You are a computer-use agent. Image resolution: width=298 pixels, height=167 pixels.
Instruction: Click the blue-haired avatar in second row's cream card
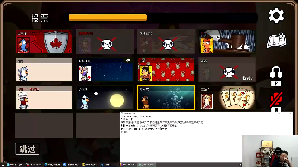[23, 73]
